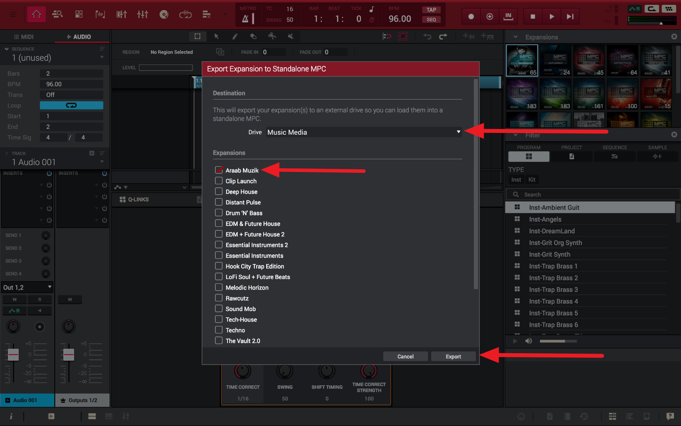Start playback with the play button
Viewport: 681px width, 426px height.
[552, 17]
